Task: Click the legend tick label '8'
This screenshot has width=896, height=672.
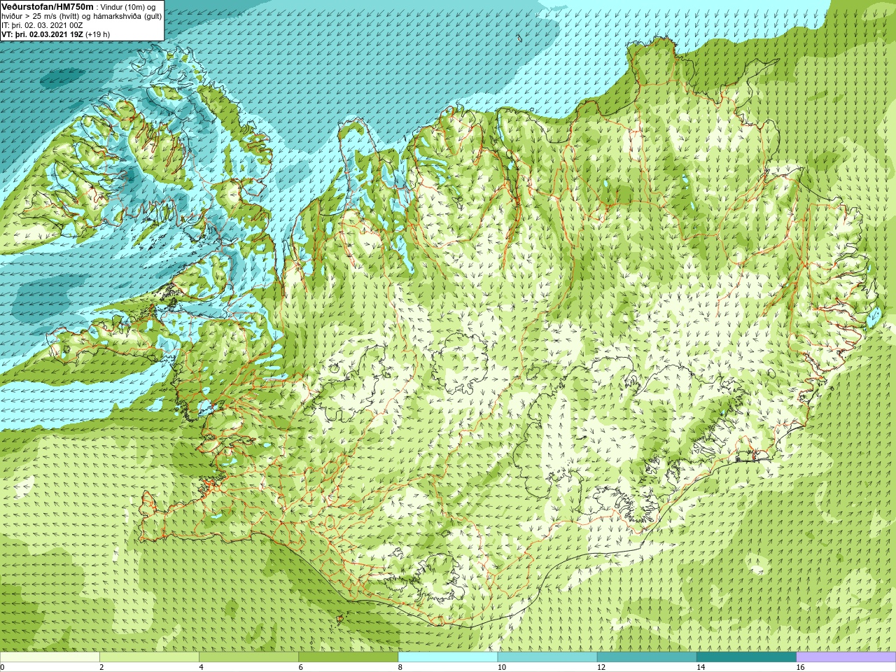Action: pyautogui.click(x=400, y=667)
